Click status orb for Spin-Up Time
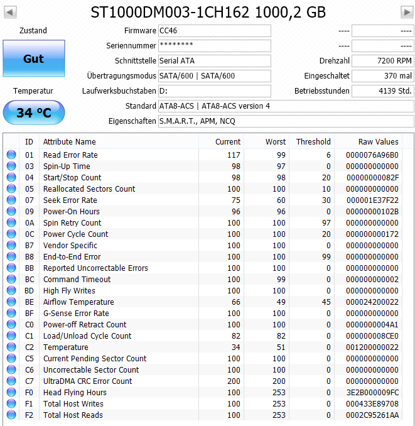The image size is (415, 426). [x=11, y=167]
